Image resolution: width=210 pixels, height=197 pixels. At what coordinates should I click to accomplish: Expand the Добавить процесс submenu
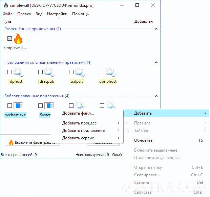pyautogui.click(x=79, y=123)
